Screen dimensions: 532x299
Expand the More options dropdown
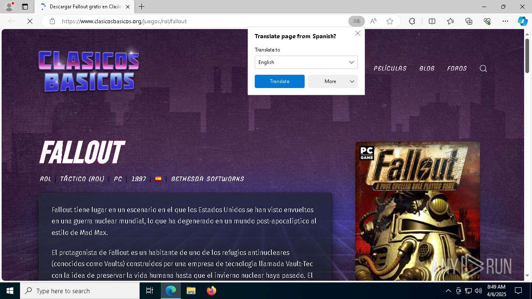332,81
